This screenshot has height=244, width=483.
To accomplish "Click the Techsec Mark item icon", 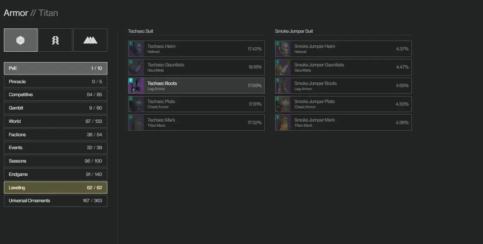I will [136, 122].
